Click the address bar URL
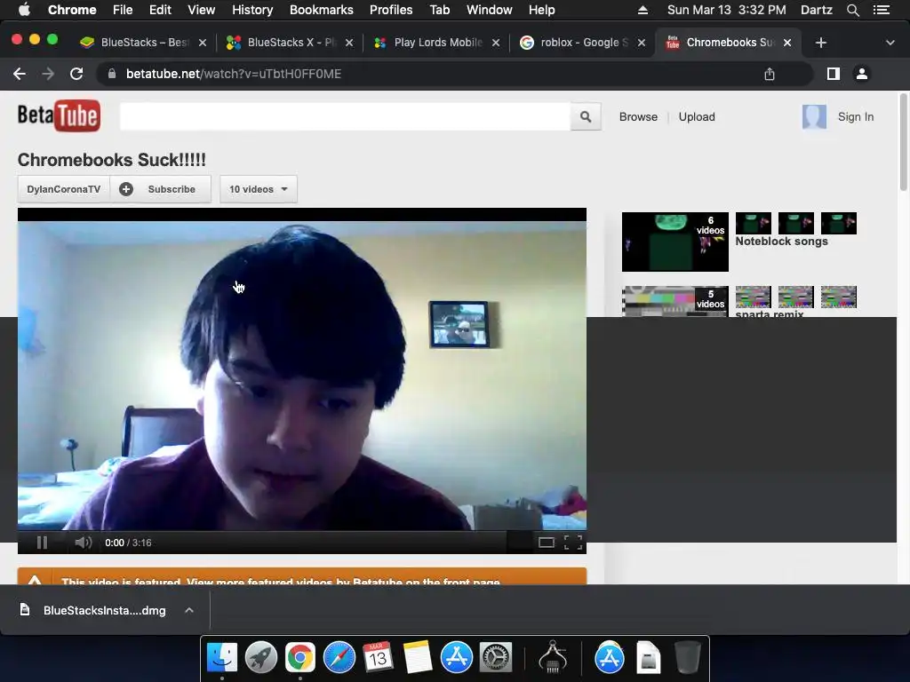This screenshot has width=910, height=682. pos(234,74)
